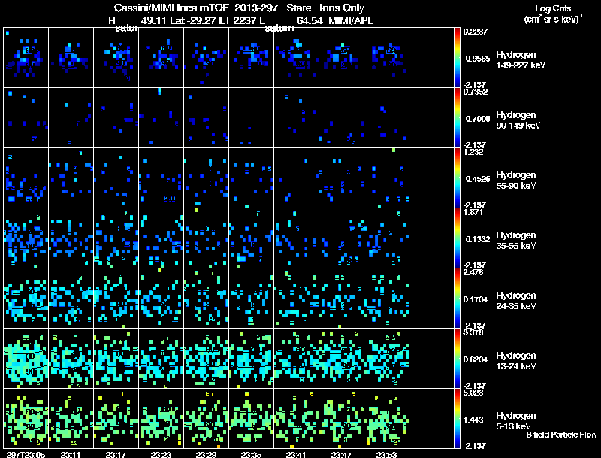
Task: Select the 'Hydrogen 149-227 keV' row label
Action: click(x=521, y=60)
